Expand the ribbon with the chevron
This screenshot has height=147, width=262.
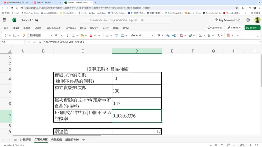point(258,36)
